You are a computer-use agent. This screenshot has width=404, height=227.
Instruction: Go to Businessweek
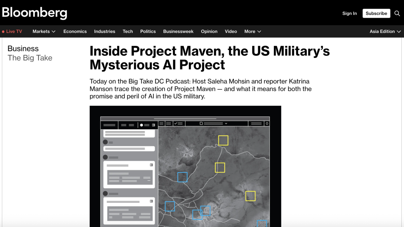(x=178, y=31)
